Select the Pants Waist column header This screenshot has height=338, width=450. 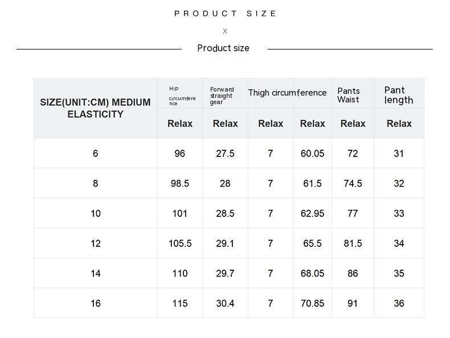[x=349, y=95]
